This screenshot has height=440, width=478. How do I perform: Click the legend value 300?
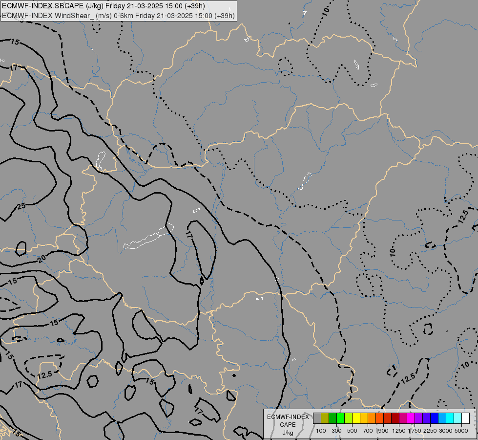[x=336, y=431]
